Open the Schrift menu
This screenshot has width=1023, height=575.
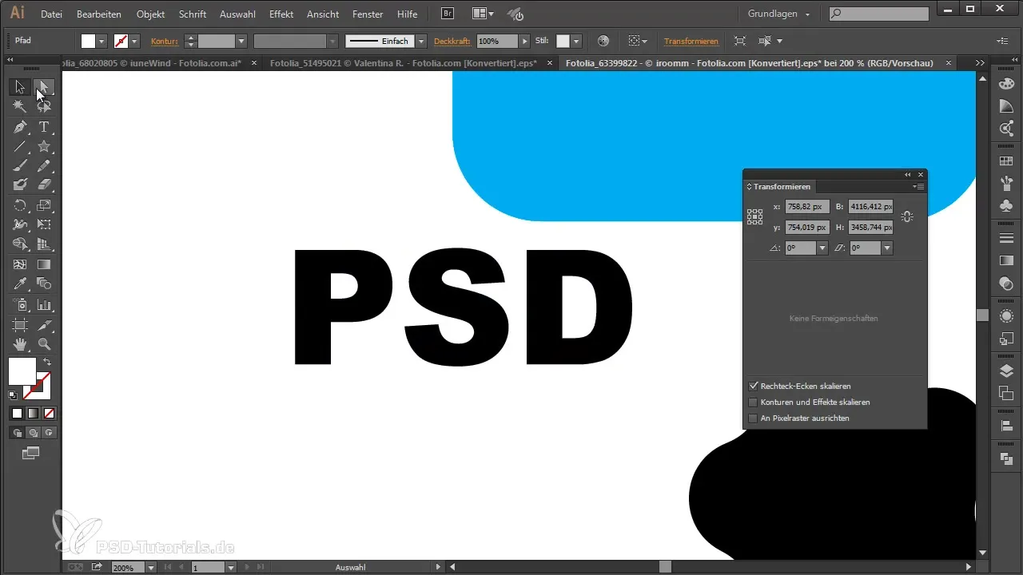coord(193,14)
